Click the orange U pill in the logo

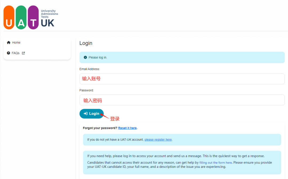(9, 17)
